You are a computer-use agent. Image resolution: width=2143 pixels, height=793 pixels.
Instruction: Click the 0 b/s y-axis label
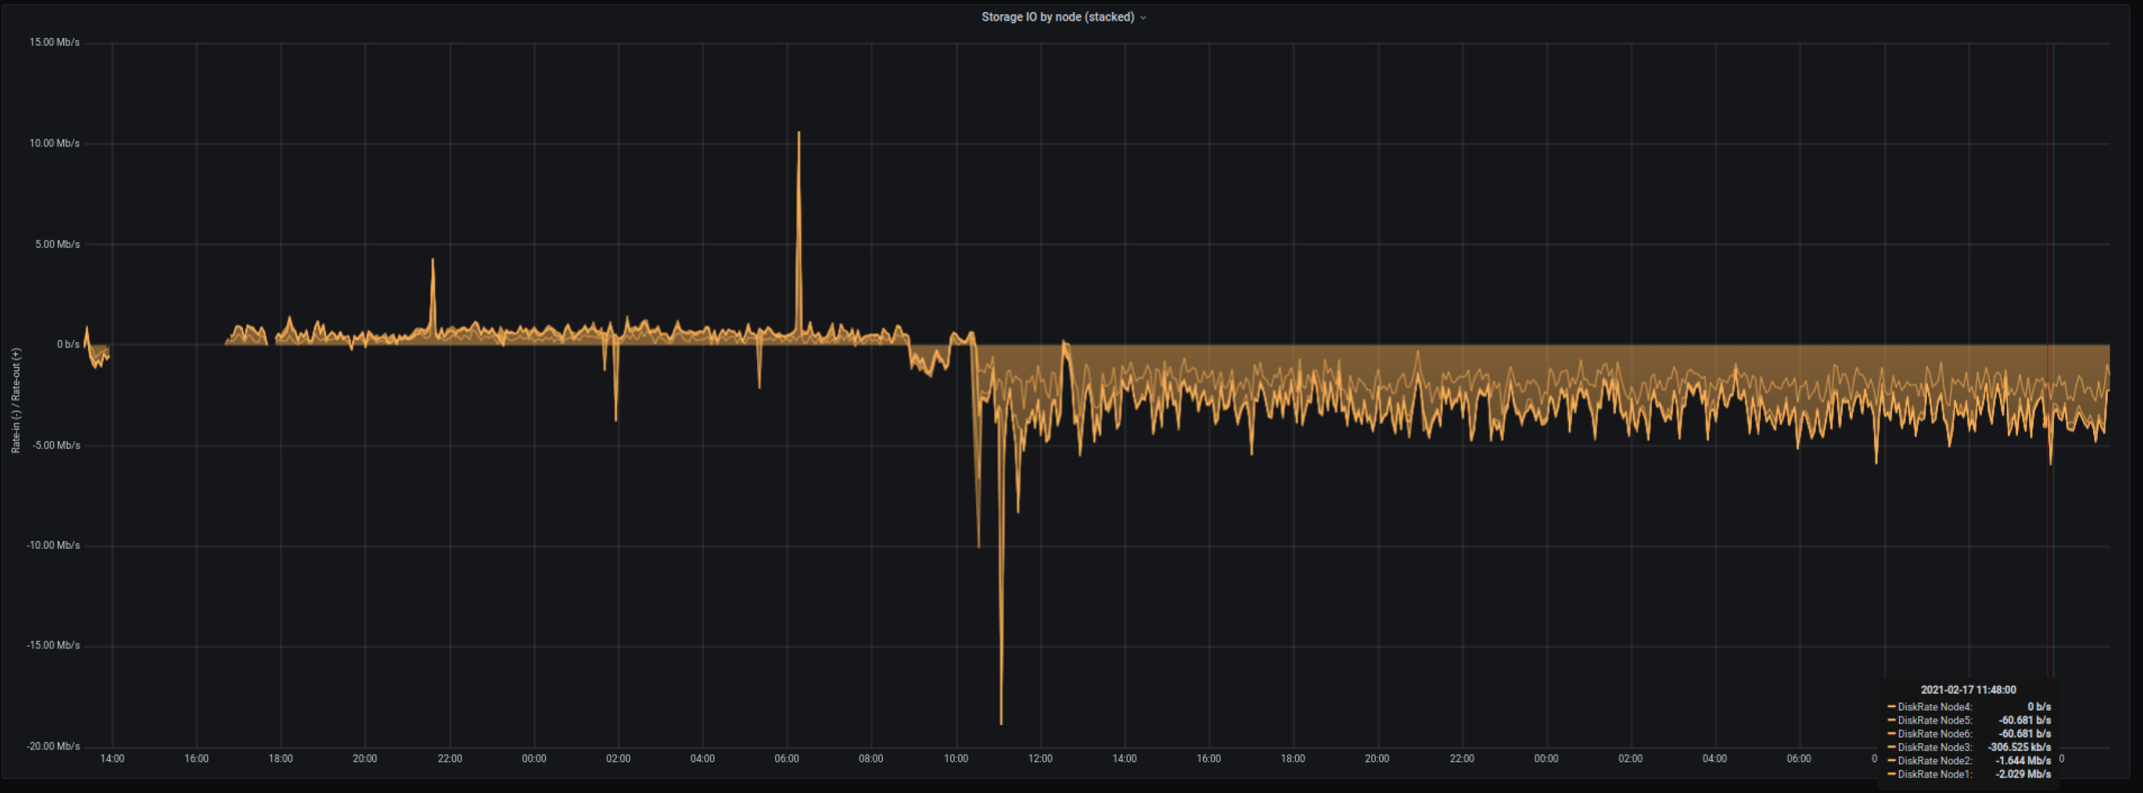click(69, 345)
